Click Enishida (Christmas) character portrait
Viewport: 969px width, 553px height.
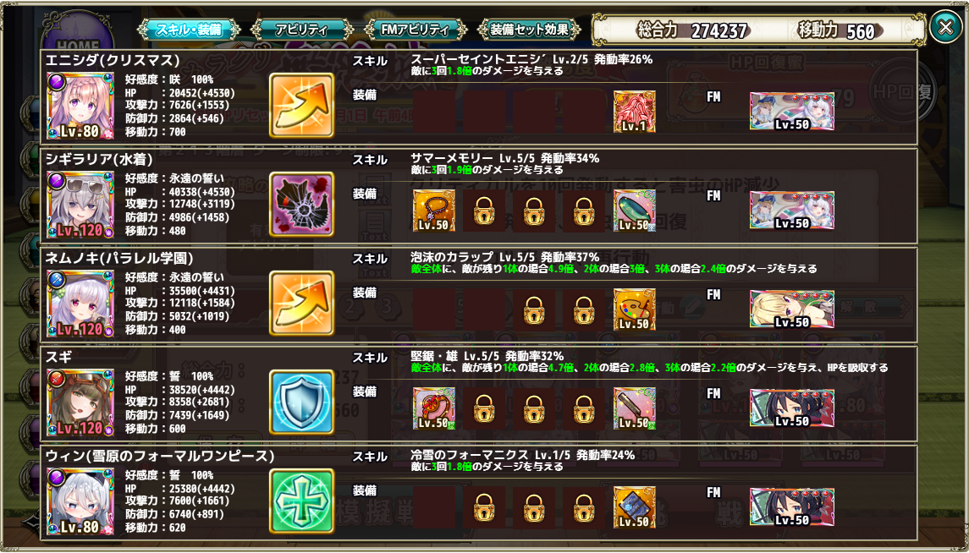click(x=80, y=106)
